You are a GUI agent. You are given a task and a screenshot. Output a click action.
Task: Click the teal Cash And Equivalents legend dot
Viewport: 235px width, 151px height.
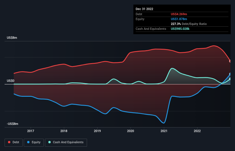click(x=50, y=142)
